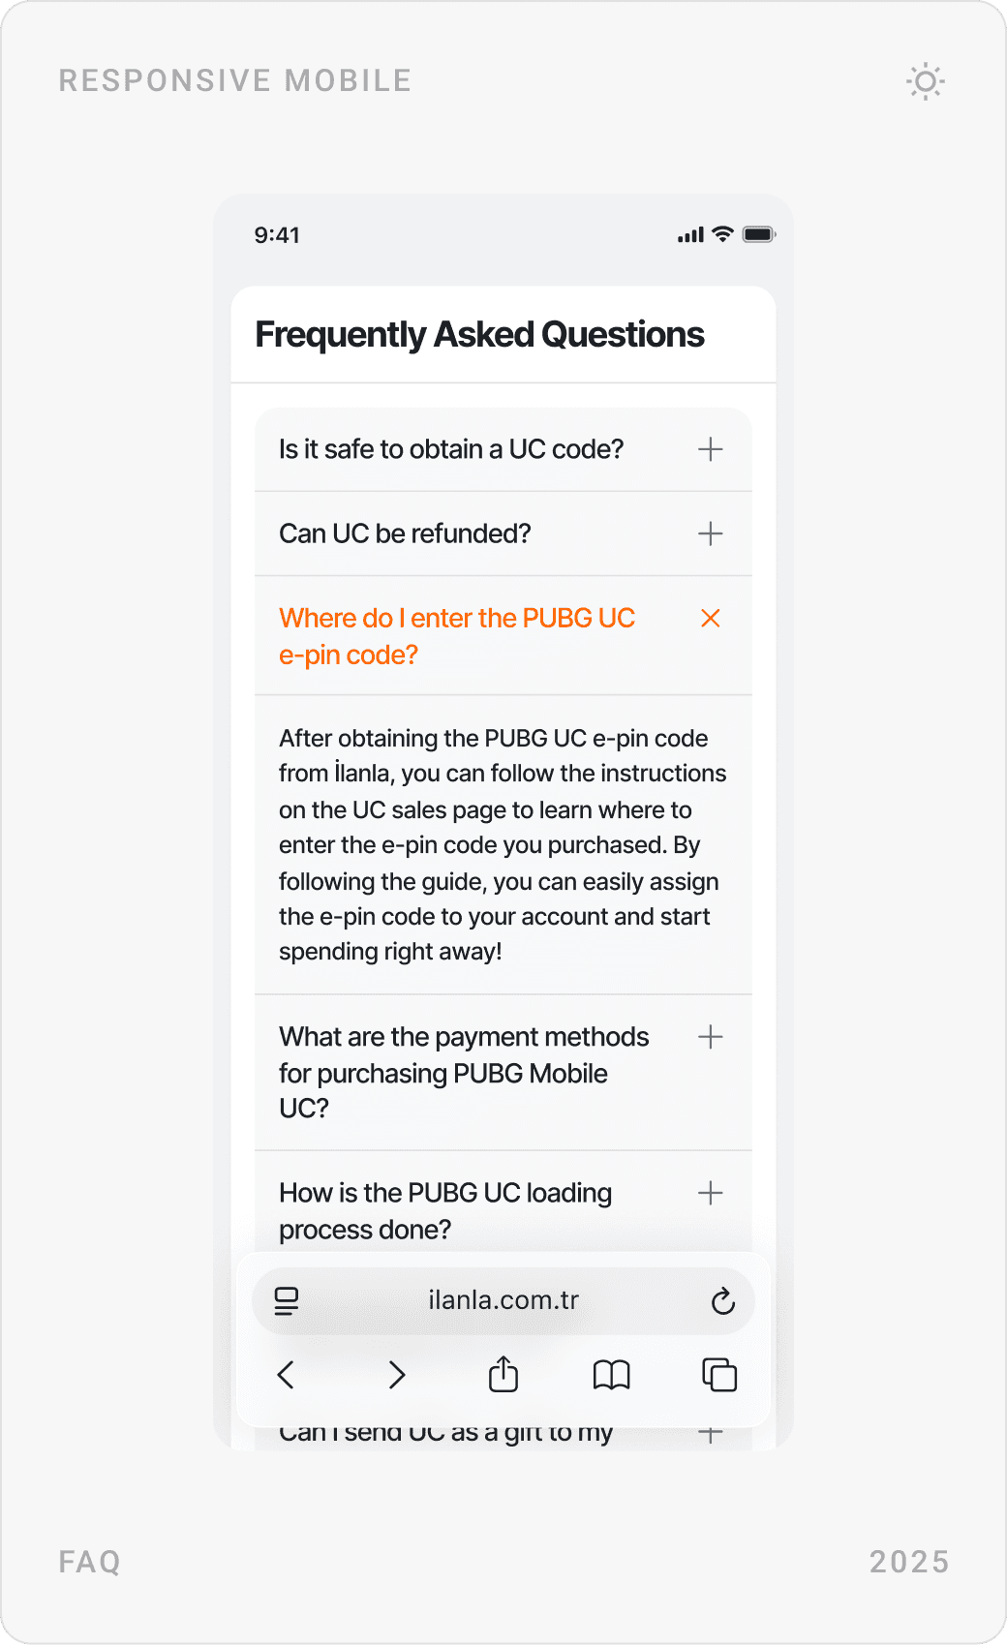Tap the ilanla.com.tr address bar
Viewport: 1007px width, 1645px height.
503,1301
